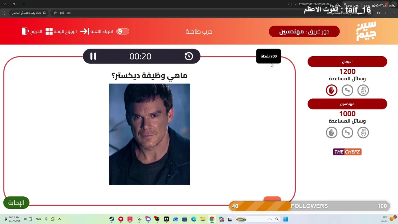Go back in browser history
The height and width of the screenshot is (224, 398).
(x=393, y=13)
